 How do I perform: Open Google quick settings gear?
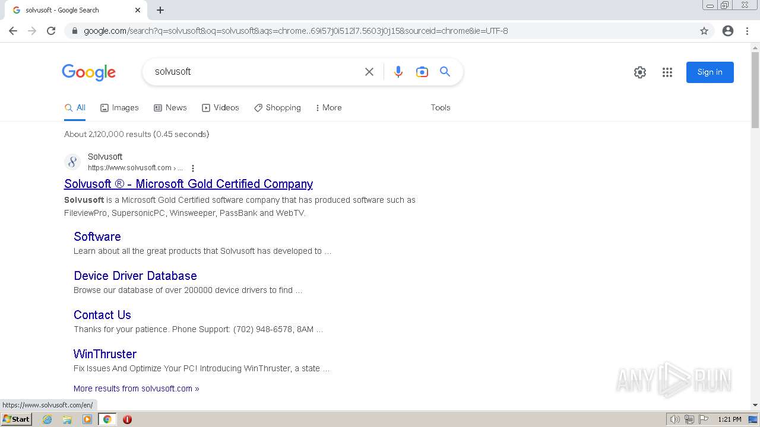(x=640, y=72)
